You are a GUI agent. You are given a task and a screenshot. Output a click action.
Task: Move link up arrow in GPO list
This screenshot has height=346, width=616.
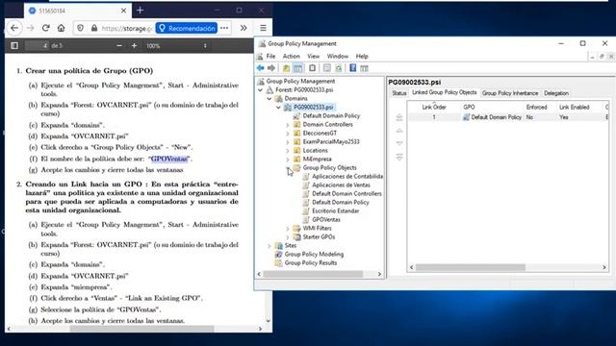399,131
